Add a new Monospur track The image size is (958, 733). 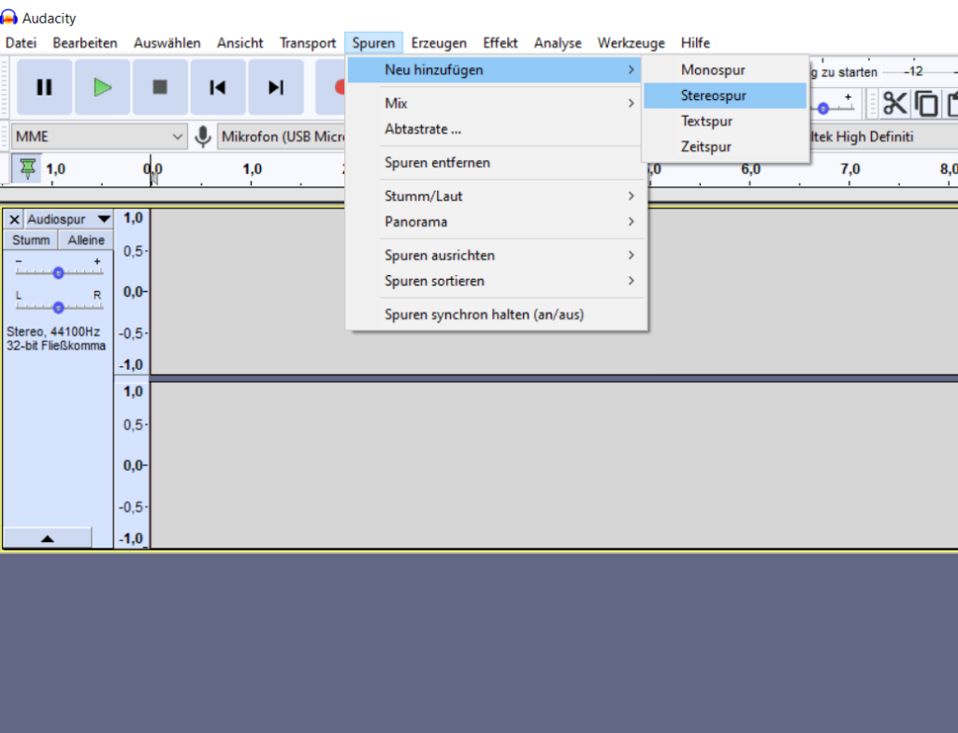(x=725, y=69)
